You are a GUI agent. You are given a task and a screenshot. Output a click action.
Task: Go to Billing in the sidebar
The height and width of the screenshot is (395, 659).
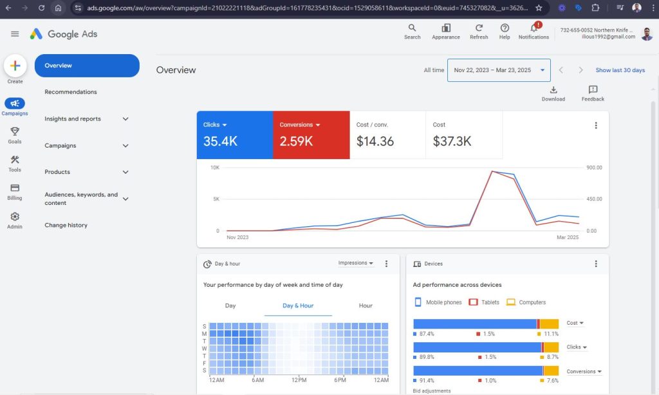tap(15, 191)
